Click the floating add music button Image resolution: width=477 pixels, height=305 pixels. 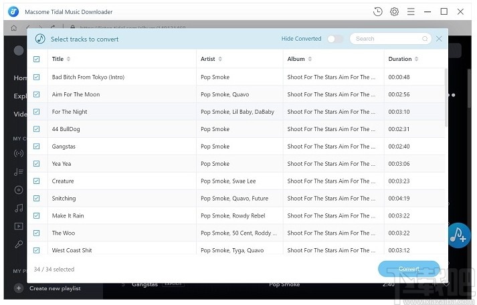click(458, 235)
